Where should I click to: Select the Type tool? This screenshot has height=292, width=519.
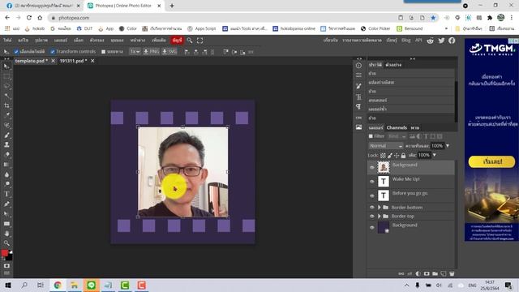(x=6, y=194)
